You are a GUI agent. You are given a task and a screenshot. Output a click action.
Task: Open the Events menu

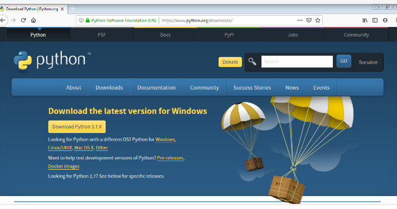321,87
